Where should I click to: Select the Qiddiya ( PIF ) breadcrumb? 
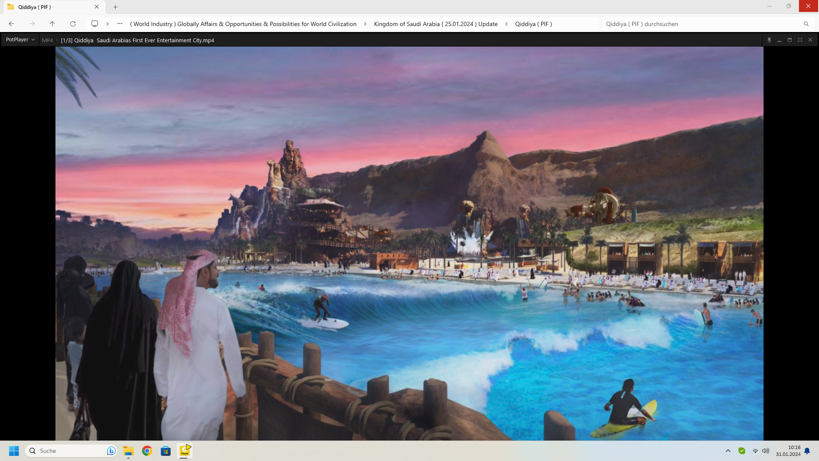pos(533,24)
